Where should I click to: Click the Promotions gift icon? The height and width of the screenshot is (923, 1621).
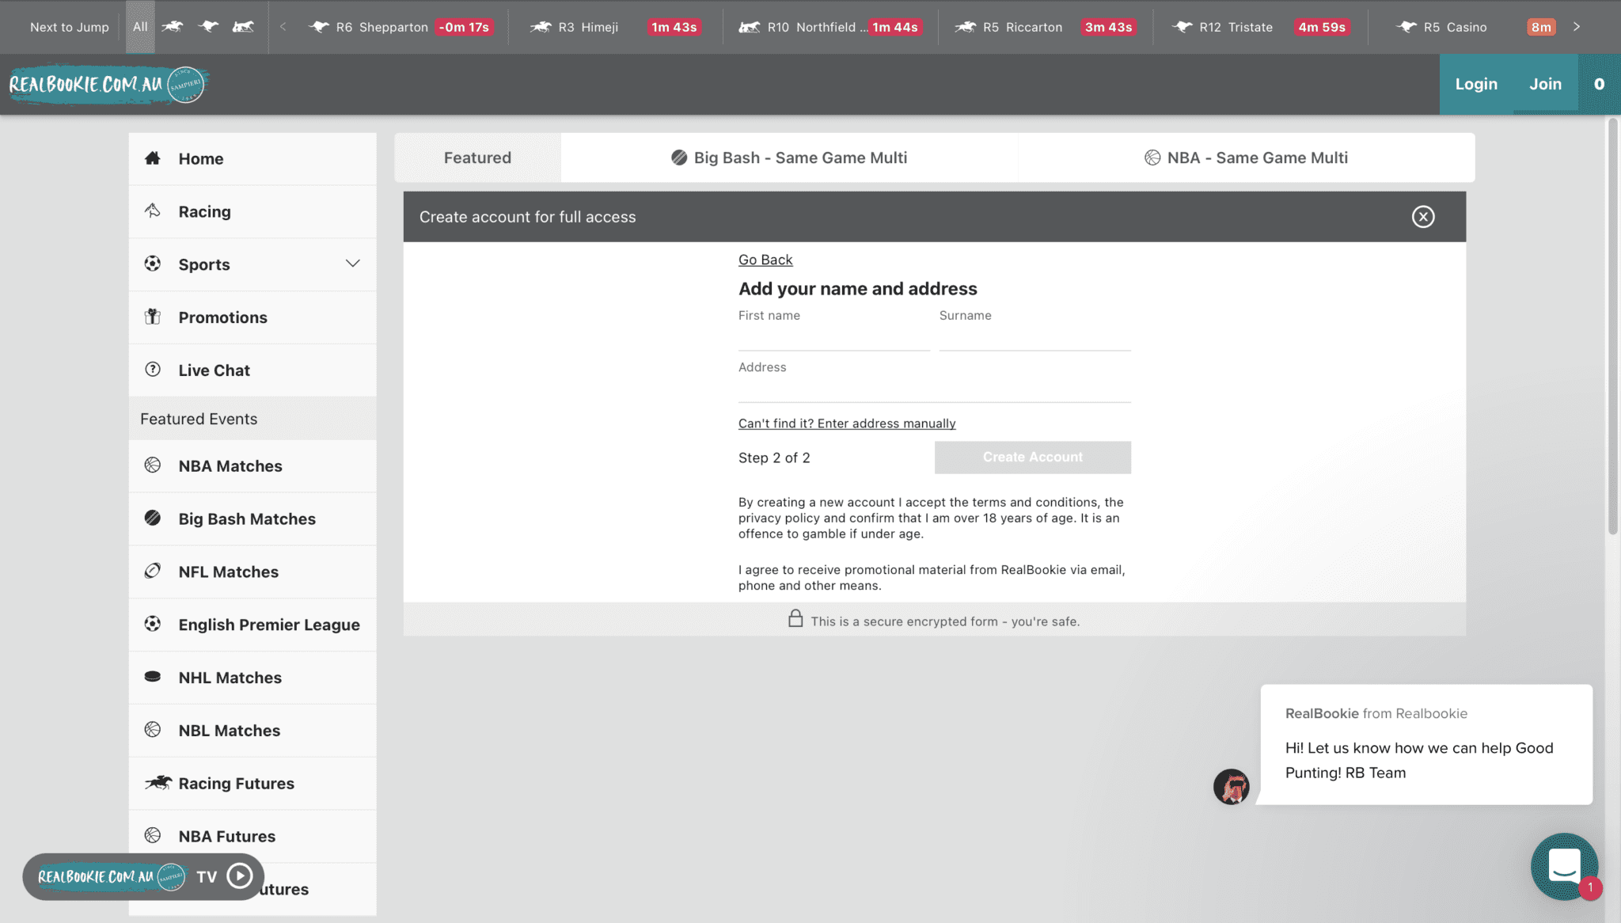coord(153,317)
